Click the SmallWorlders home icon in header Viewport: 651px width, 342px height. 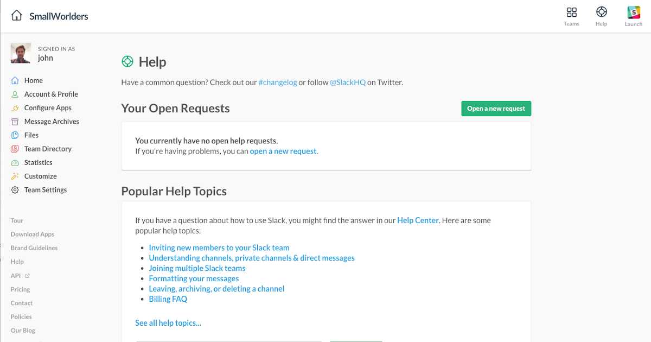pyautogui.click(x=17, y=16)
